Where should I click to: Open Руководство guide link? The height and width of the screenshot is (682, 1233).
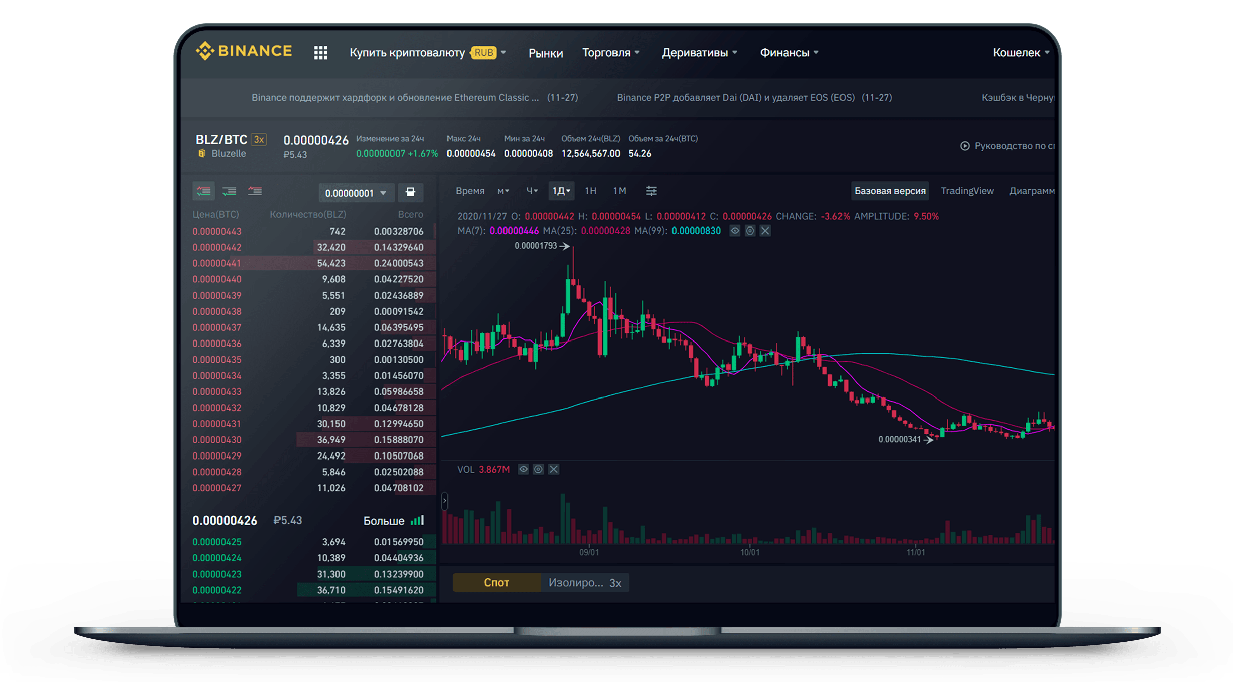pyautogui.click(x=1014, y=146)
